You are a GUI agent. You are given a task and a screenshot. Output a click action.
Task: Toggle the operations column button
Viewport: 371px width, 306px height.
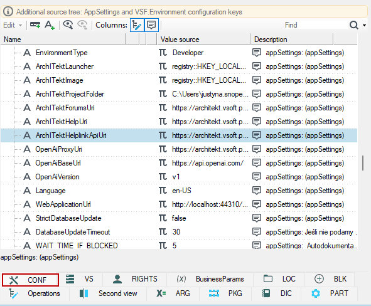(x=137, y=25)
